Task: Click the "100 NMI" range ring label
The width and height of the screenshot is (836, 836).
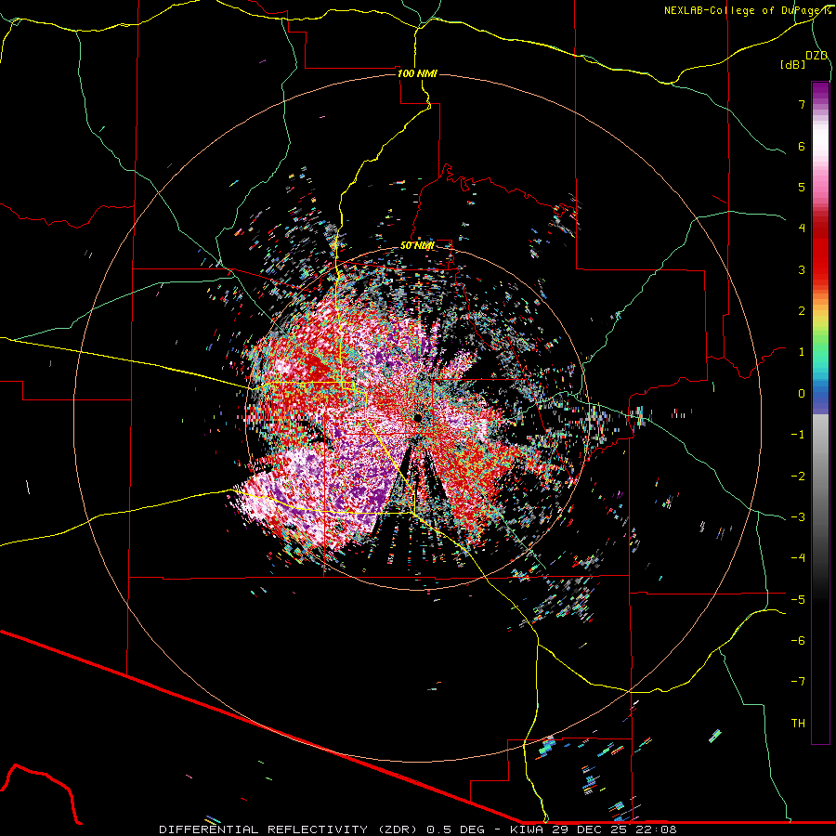Action: pos(417,73)
